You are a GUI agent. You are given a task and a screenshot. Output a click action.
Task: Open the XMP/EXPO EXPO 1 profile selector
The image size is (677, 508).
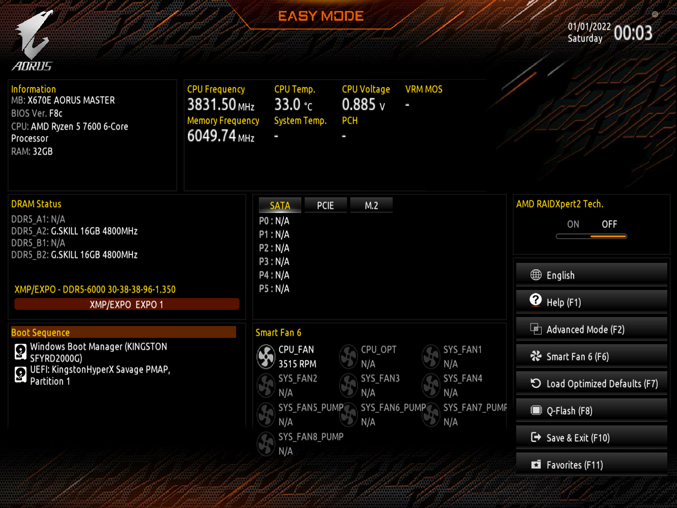coord(127,304)
